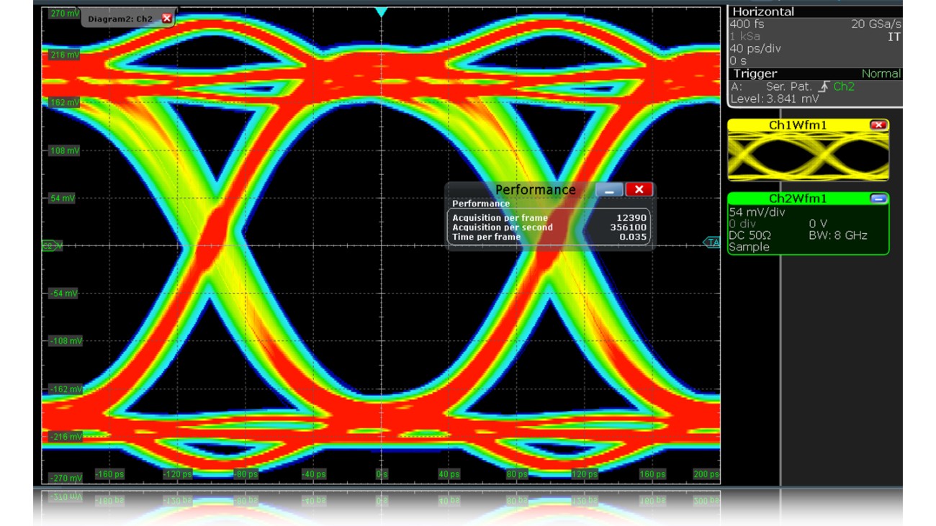This screenshot has width=936, height=526.
Task: Click the Ch2 trigger source label
Action: [845, 86]
